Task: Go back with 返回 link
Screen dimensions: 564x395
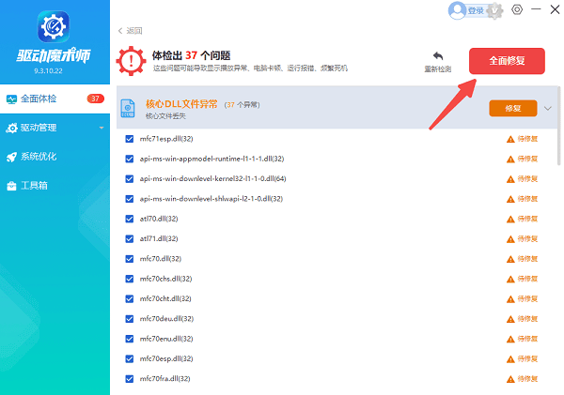Action: 131,31
